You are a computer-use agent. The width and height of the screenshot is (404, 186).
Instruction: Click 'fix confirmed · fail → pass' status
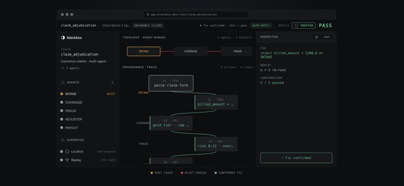223,25
